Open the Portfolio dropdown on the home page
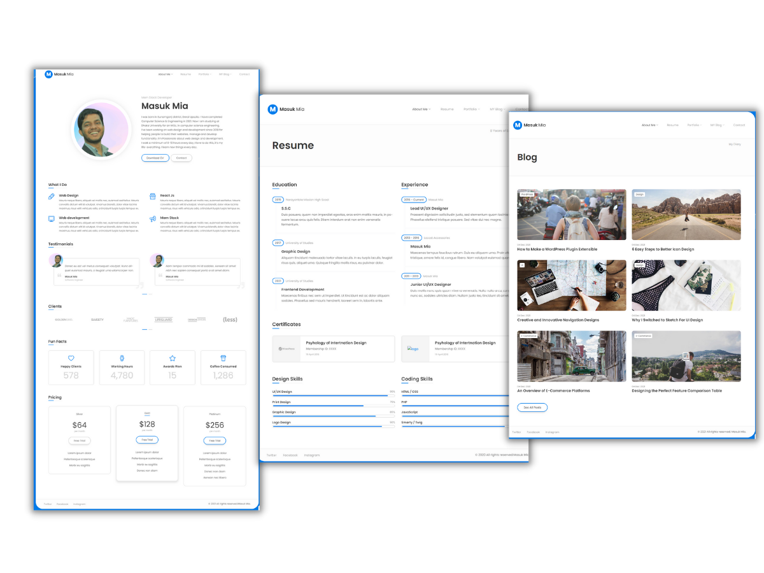 tap(204, 74)
